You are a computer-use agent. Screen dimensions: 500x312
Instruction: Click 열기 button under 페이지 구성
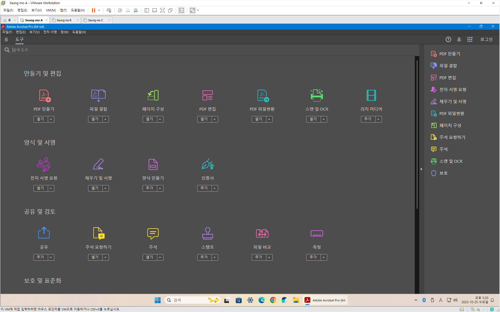click(150, 119)
